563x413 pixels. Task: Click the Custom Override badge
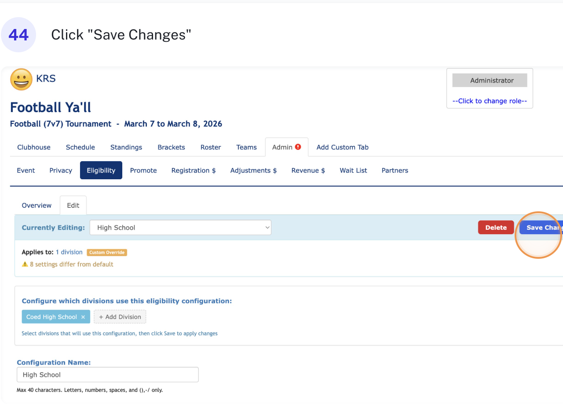(x=107, y=252)
